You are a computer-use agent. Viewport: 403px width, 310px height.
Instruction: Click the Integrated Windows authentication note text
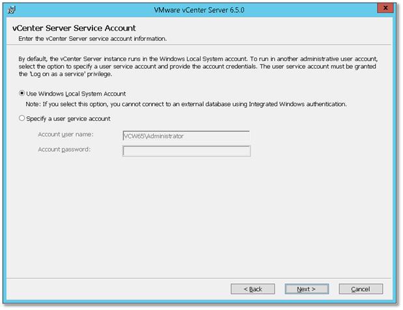point(186,104)
